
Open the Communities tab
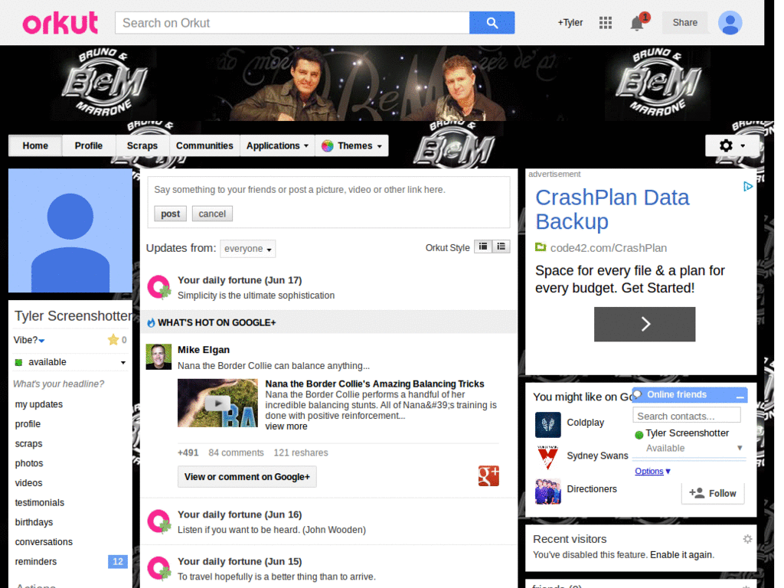[x=204, y=146]
